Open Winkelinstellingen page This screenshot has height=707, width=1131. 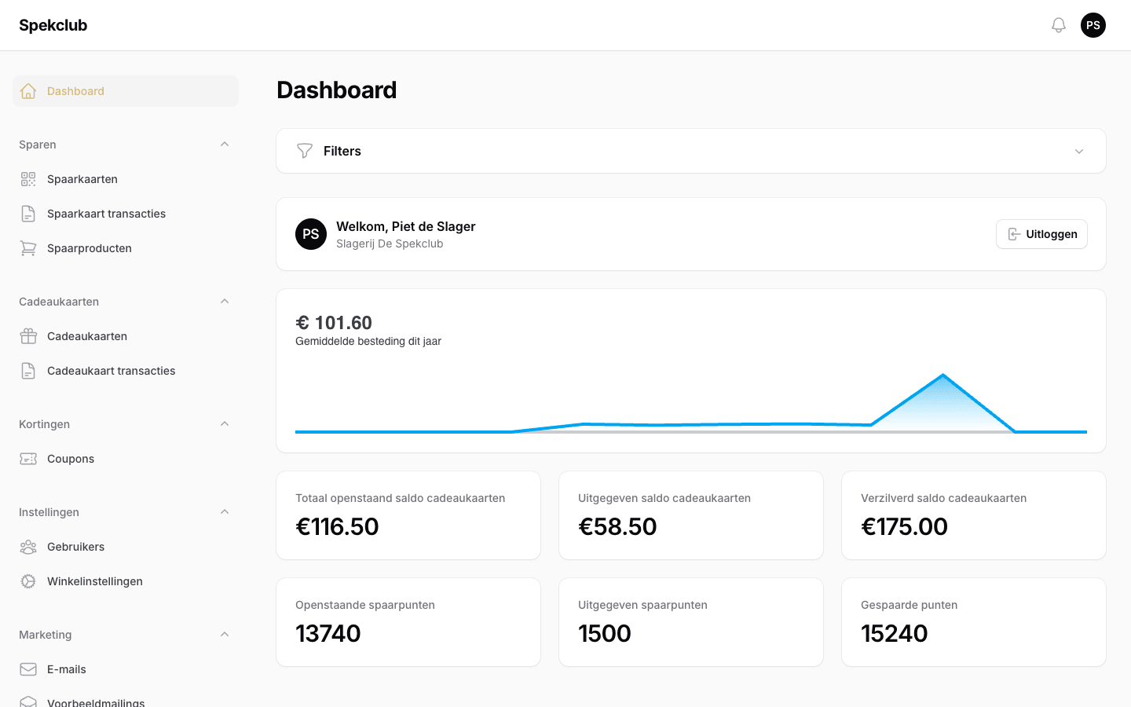(x=126, y=581)
